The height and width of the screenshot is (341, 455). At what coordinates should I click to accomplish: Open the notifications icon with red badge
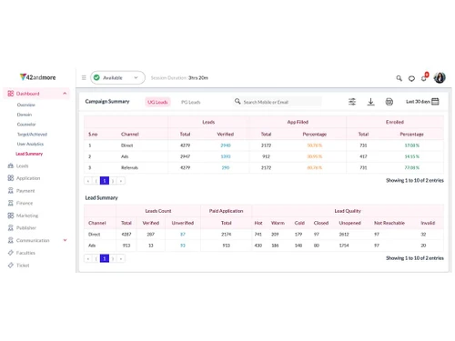[x=425, y=77]
